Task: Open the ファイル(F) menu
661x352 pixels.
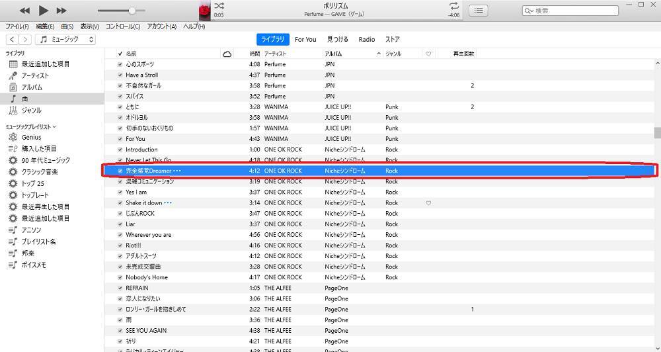Action: coord(17,26)
